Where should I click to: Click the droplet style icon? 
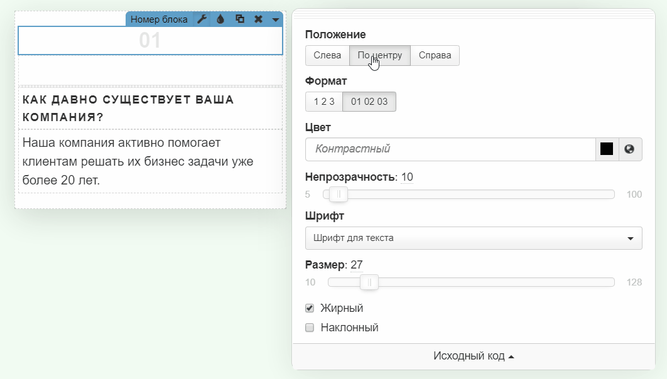pos(220,19)
